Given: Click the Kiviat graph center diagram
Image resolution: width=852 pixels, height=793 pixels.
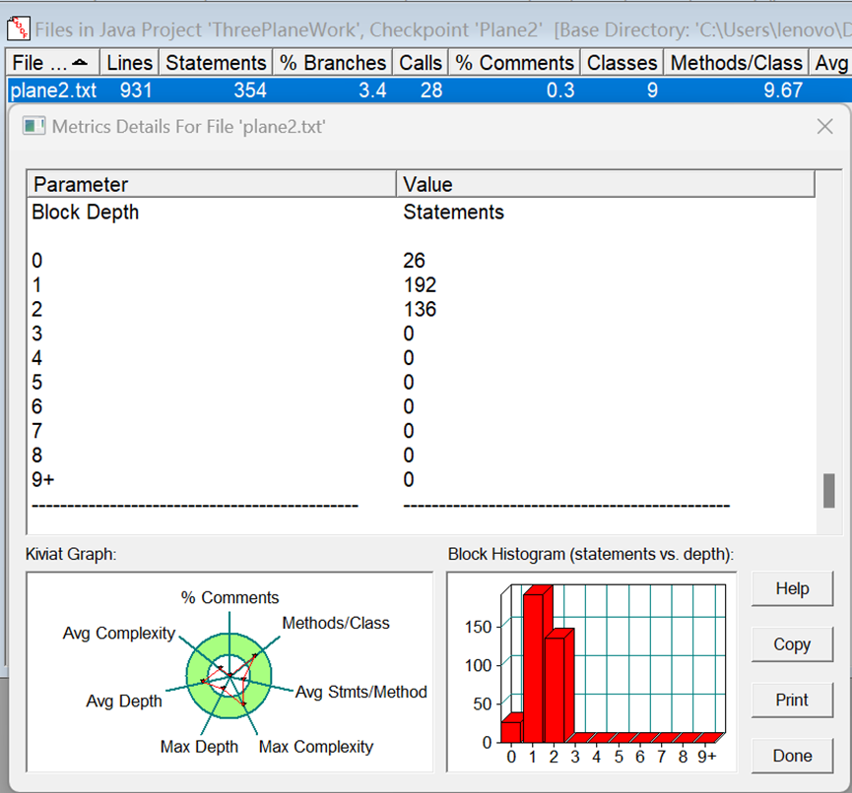Looking at the screenshot, I should click(229, 676).
